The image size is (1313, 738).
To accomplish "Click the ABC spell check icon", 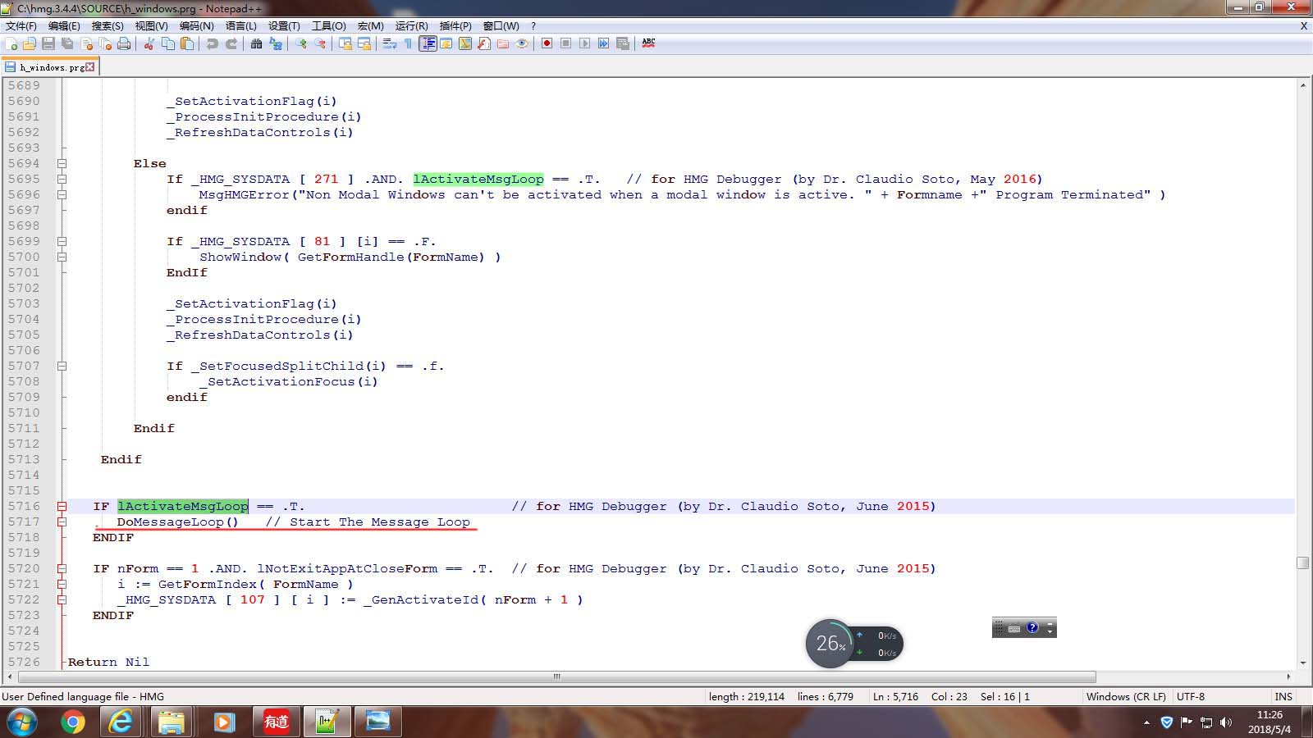I will 648,43.
